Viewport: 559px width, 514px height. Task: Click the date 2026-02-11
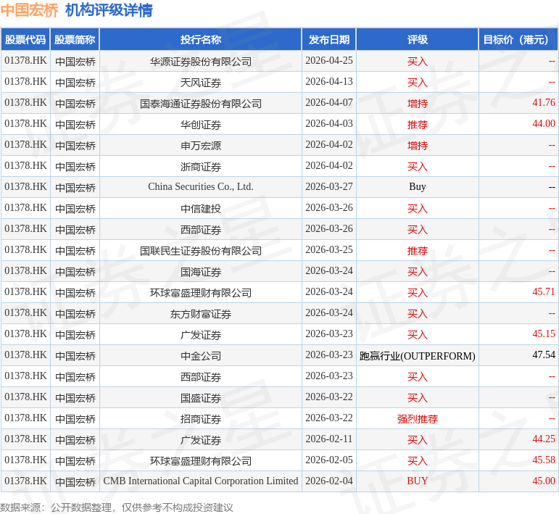pyautogui.click(x=329, y=439)
